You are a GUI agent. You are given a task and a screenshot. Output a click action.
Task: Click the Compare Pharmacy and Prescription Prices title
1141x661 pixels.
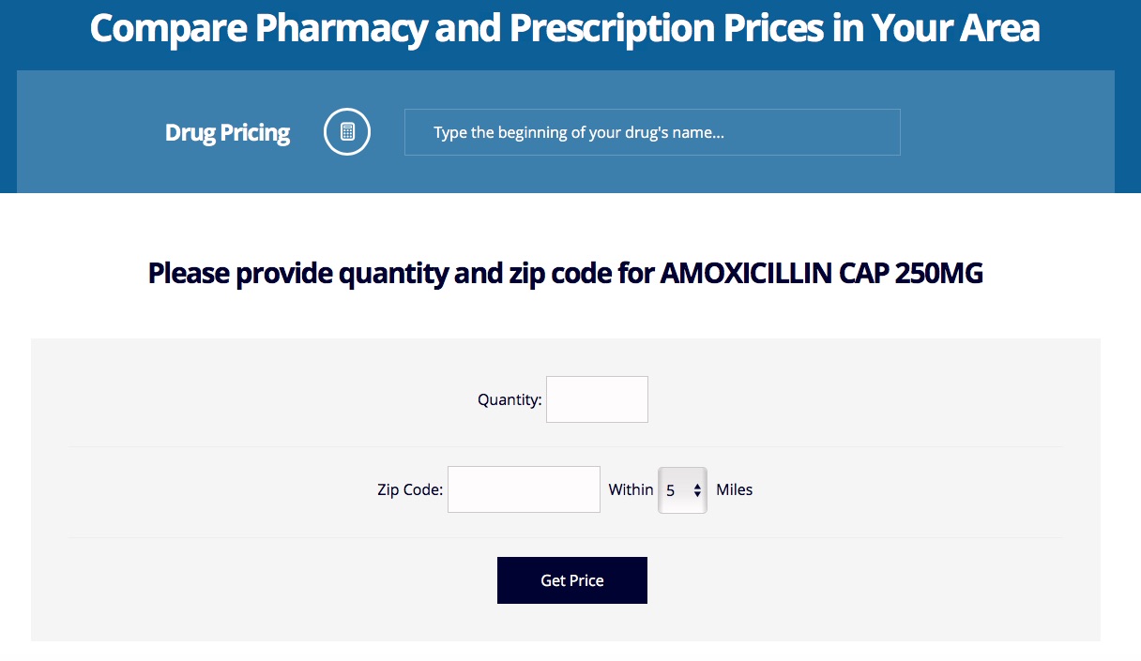(565, 28)
